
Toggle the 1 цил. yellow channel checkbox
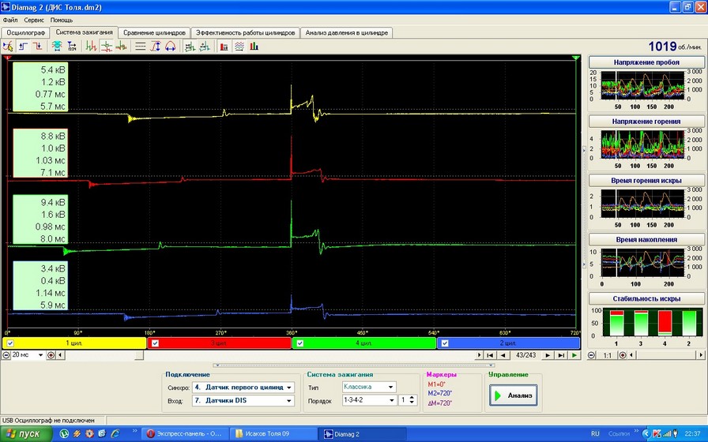(10, 343)
